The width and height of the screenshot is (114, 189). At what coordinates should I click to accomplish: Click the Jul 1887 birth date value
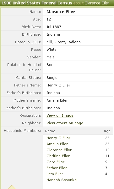(54, 27)
